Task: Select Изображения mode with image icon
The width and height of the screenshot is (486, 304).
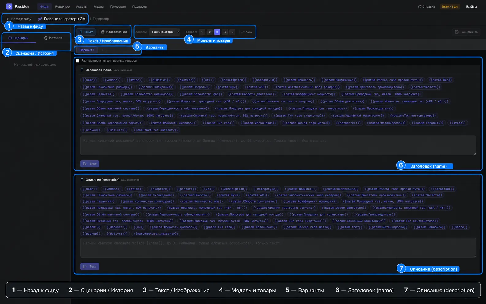Action: coord(114,32)
